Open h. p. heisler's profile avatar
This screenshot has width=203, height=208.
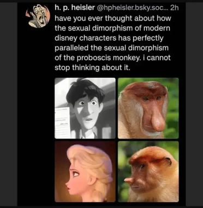(x=40, y=16)
